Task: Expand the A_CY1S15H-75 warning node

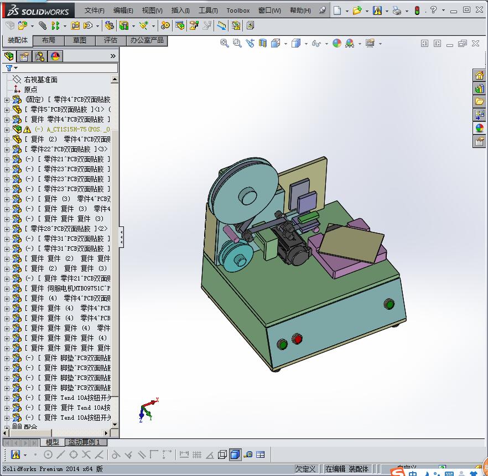Action: (x=7, y=130)
